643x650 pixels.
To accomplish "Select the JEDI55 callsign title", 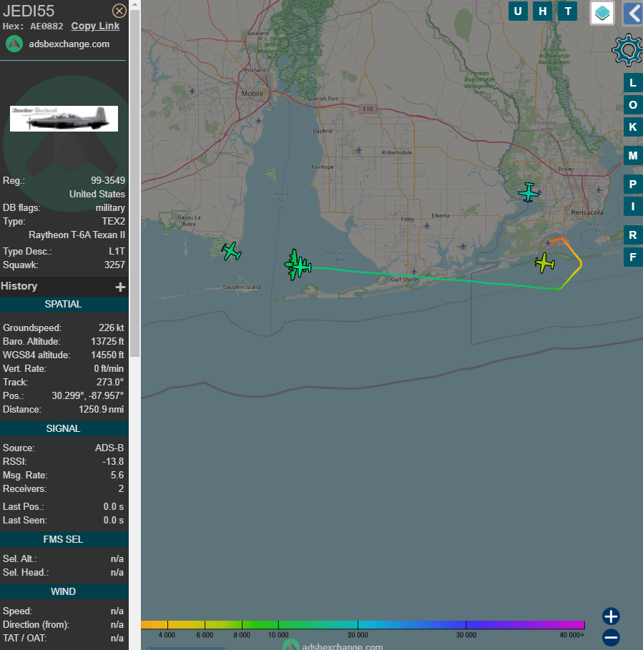I will pos(29,11).
